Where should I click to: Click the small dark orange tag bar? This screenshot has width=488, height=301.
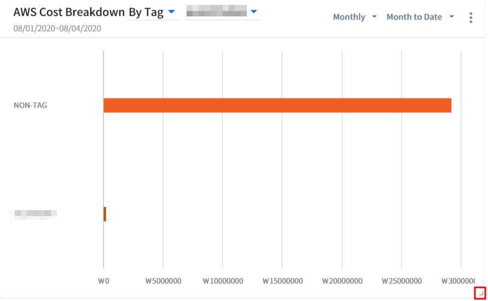104,214
